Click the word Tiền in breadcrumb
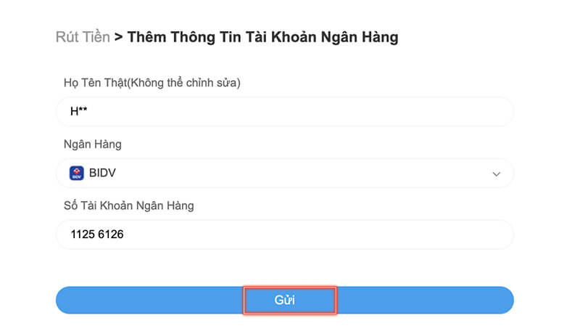Screen dimensions: 580x334 (96, 37)
